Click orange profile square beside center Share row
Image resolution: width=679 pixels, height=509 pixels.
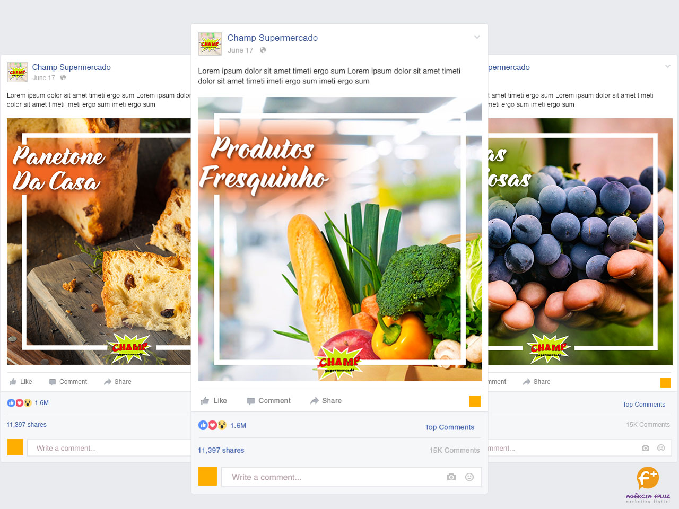point(475,401)
